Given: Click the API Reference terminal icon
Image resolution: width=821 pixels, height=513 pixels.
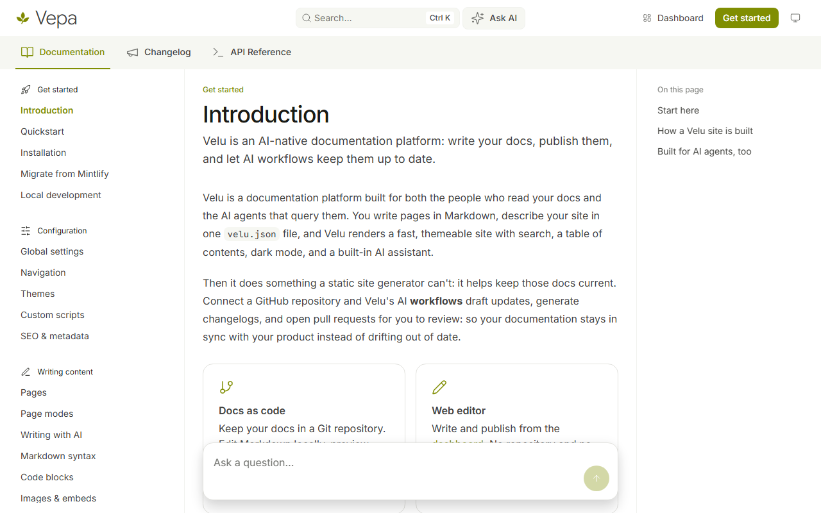Looking at the screenshot, I should [x=218, y=52].
